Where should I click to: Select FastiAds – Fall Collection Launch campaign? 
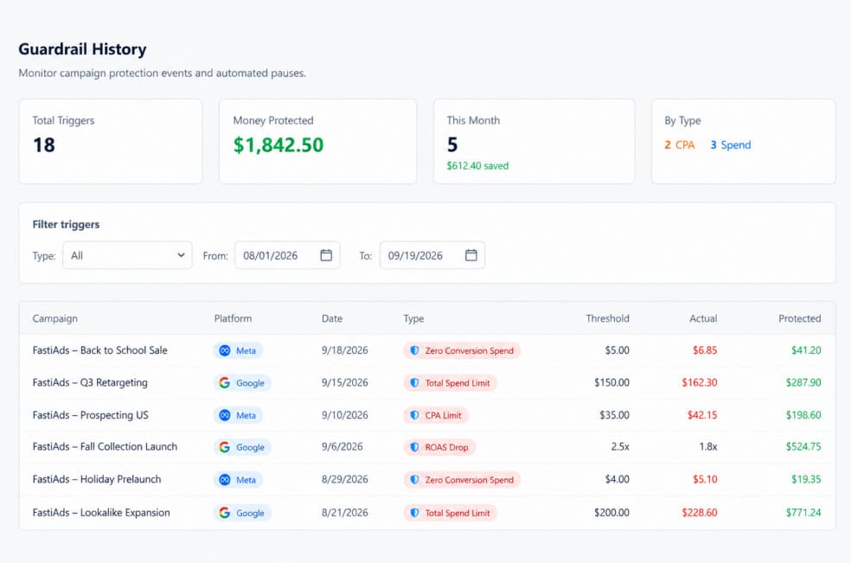[x=105, y=447]
